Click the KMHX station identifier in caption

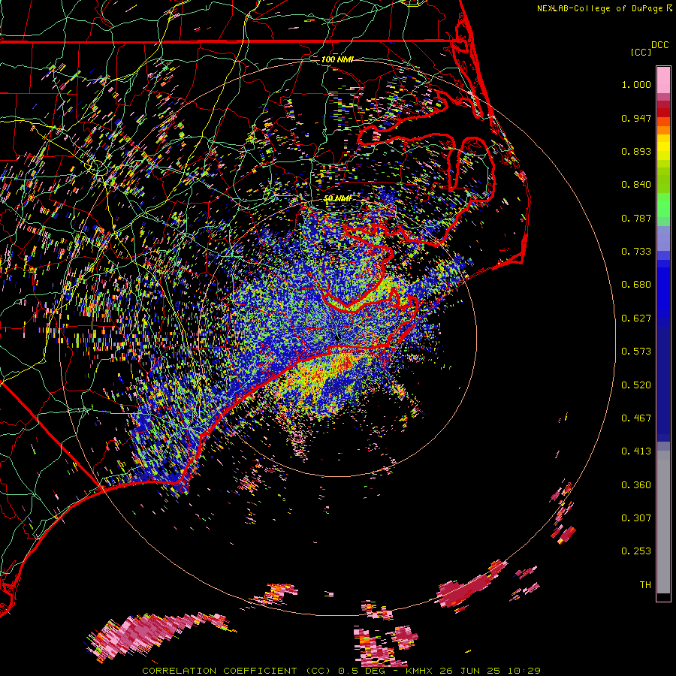[419, 671]
